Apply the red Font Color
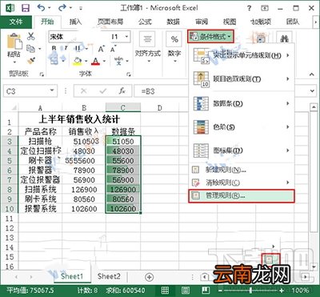The image size is (320, 297). (x=95, y=62)
